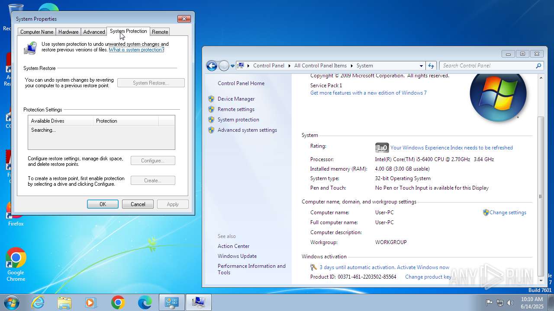This screenshot has width=554, height=311.
Task: Switch to the Computer Name tab
Action: click(x=37, y=32)
